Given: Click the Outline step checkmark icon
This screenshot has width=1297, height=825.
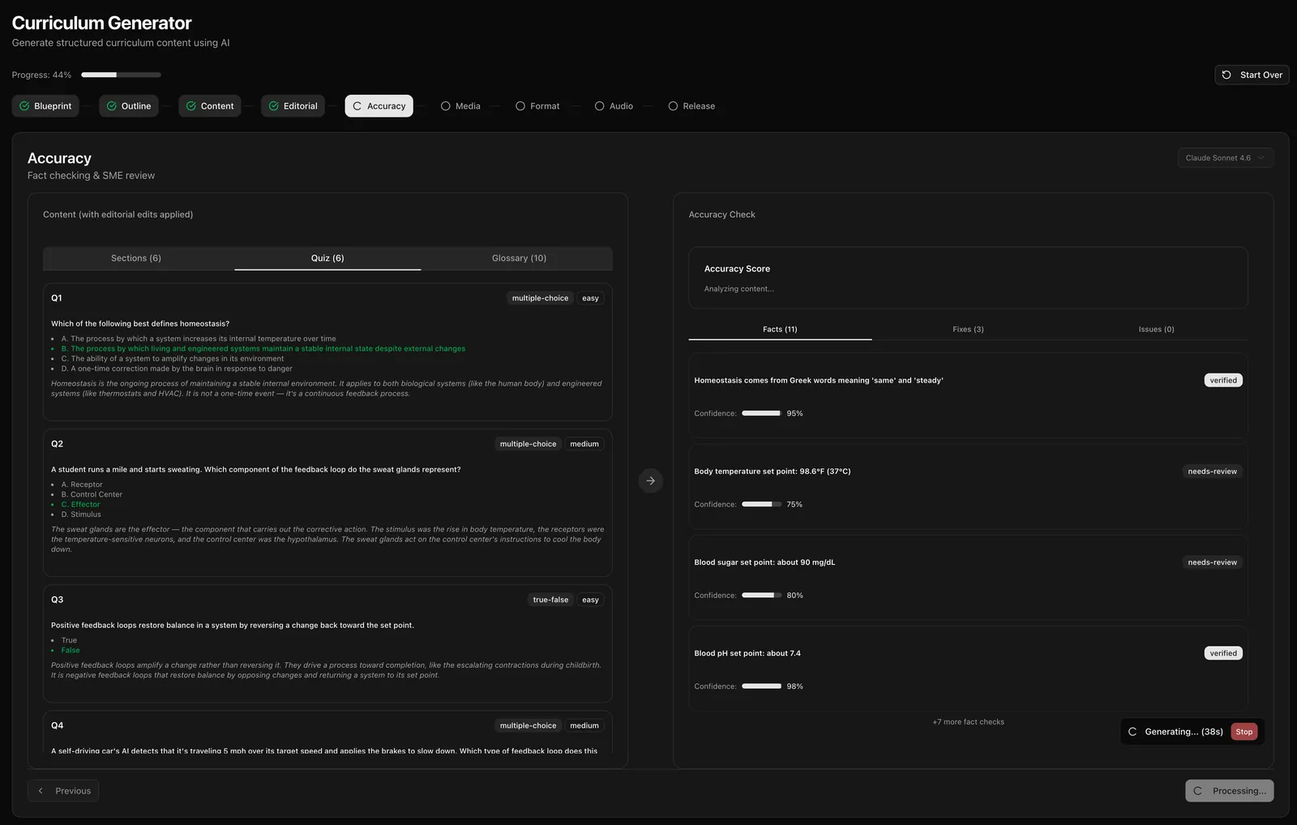Looking at the screenshot, I should tap(112, 106).
